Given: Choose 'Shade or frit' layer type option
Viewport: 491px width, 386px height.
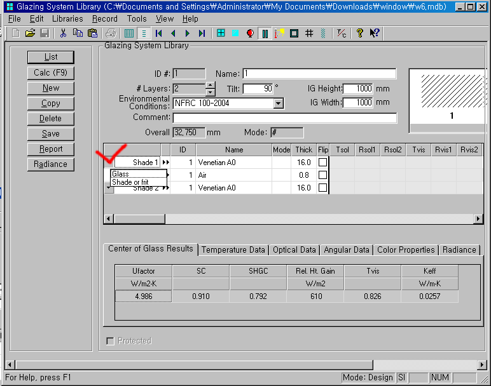Looking at the screenshot, I should [130, 182].
